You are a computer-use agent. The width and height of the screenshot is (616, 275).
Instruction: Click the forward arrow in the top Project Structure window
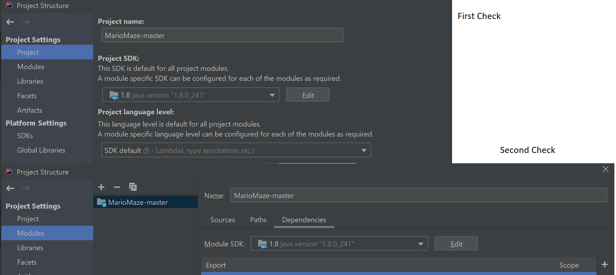pos(26,22)
